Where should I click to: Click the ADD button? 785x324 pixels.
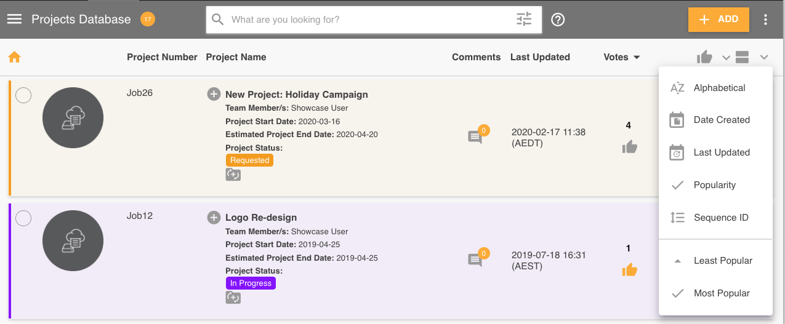click(719, 20)
